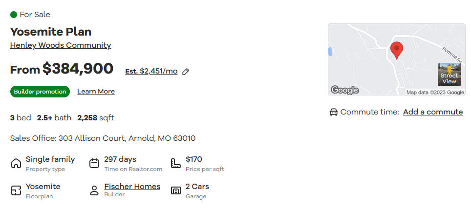Open the Est. $2,451/mo payment link
Screen dimensions: 471x208
[151, 72]
